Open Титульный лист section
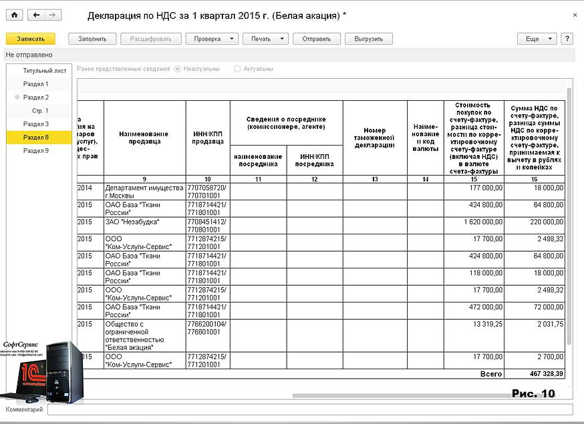The image size is (584, 424). coord(39,71)
